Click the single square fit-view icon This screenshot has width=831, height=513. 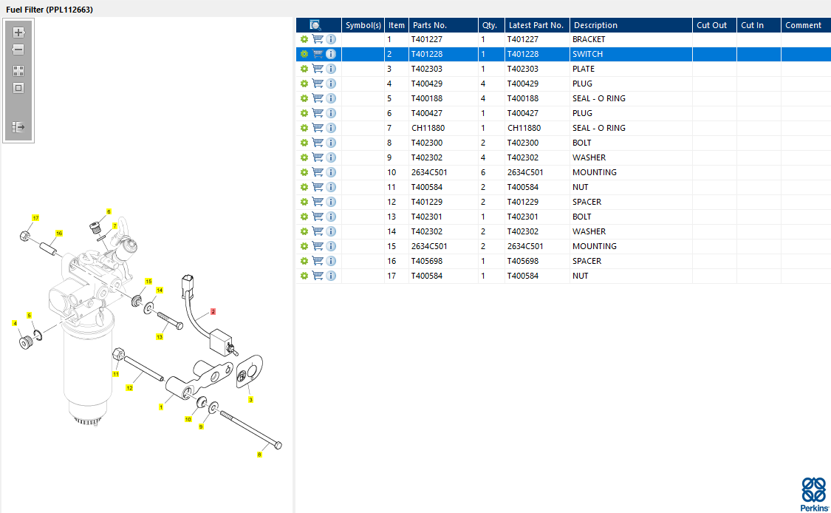click(18, 88)
